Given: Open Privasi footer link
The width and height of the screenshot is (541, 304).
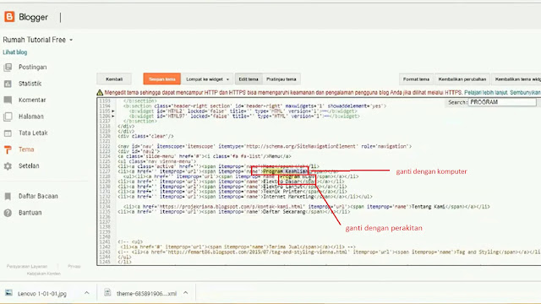Looking at the screenshot, I should click(74, 267).
